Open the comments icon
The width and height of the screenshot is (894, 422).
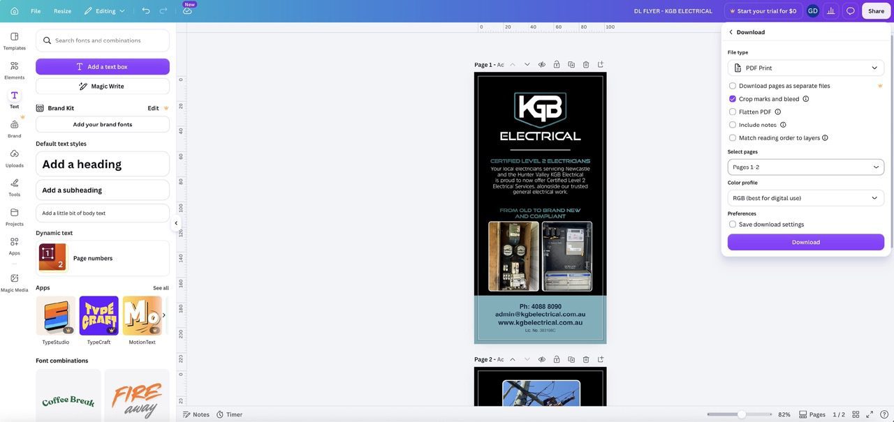tap(850, 11)
